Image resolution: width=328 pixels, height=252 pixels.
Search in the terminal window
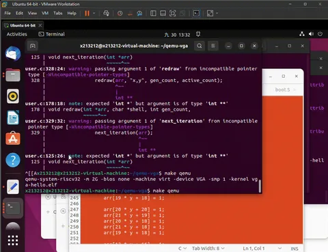[x=200, y=46]
